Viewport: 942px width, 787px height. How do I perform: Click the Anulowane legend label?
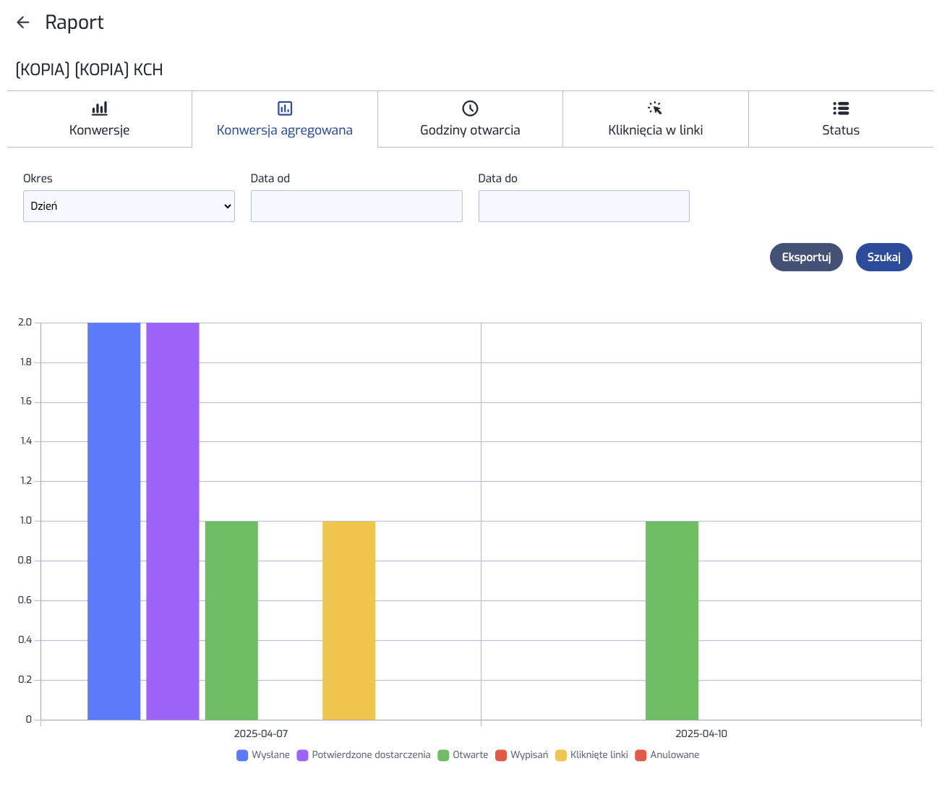(x=675, y=755)
